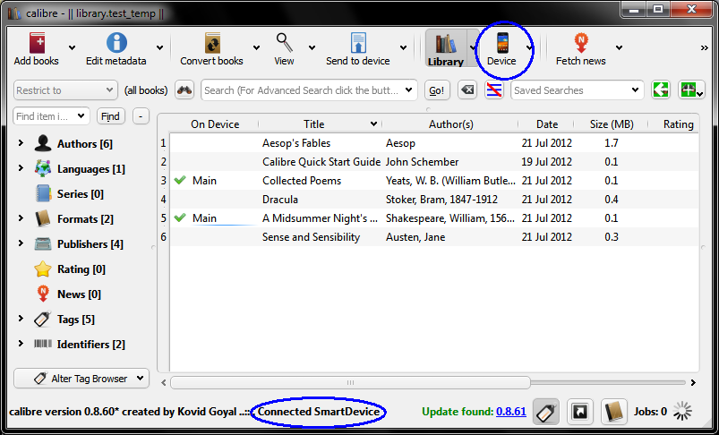Screen dimensions: 719x435
Task: Open Edit metadata dropdown arrow
Action: pos(159,47)
